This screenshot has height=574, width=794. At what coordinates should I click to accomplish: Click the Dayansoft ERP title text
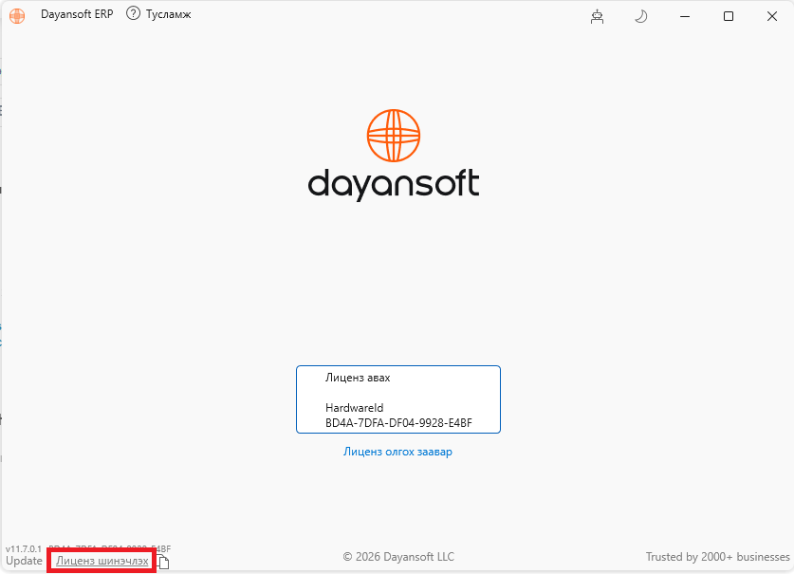77,14
